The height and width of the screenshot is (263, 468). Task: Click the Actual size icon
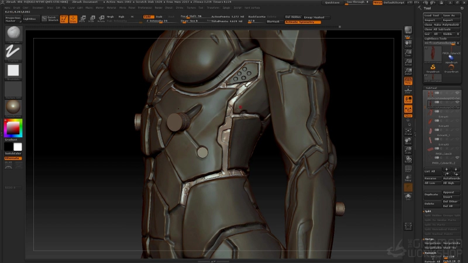click(x=408, y=63)
